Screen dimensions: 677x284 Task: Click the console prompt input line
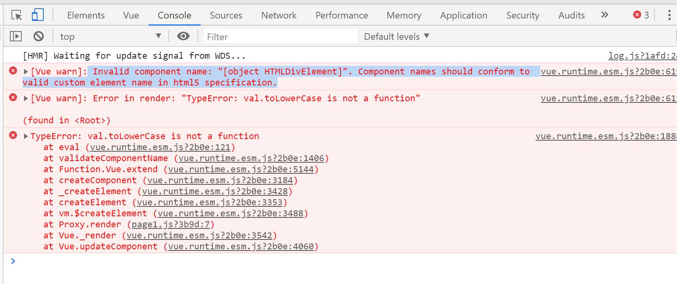(x=343, y=261)
